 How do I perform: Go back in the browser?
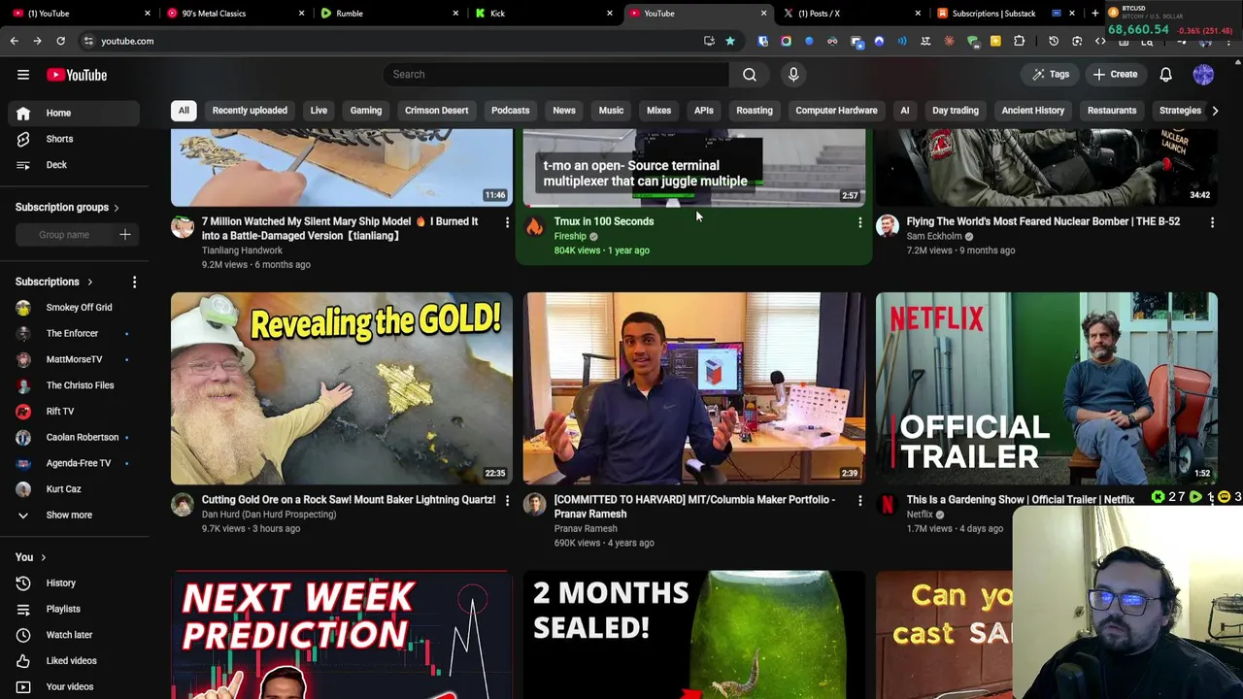point(14,41)
